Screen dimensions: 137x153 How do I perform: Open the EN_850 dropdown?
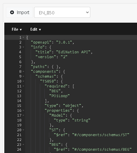coord(62,12)
